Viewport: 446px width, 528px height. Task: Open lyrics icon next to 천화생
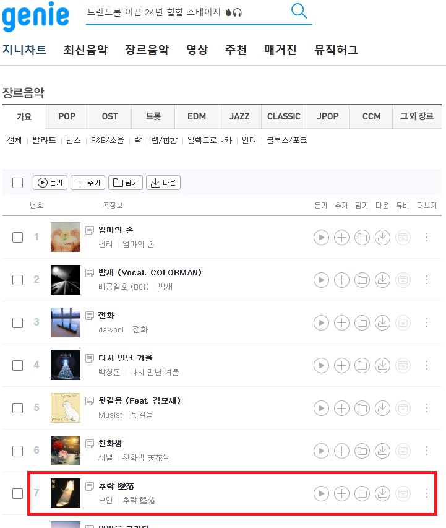90,444
